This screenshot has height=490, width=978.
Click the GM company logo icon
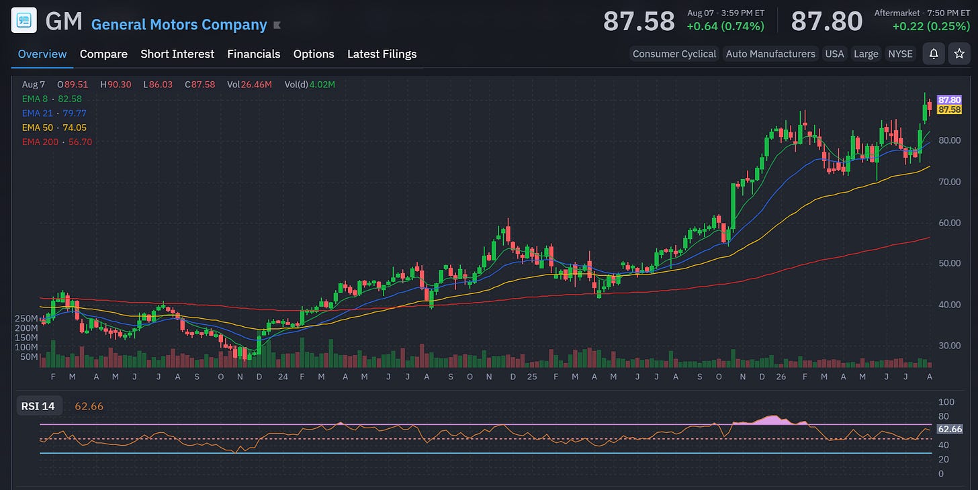pos(24,21)
